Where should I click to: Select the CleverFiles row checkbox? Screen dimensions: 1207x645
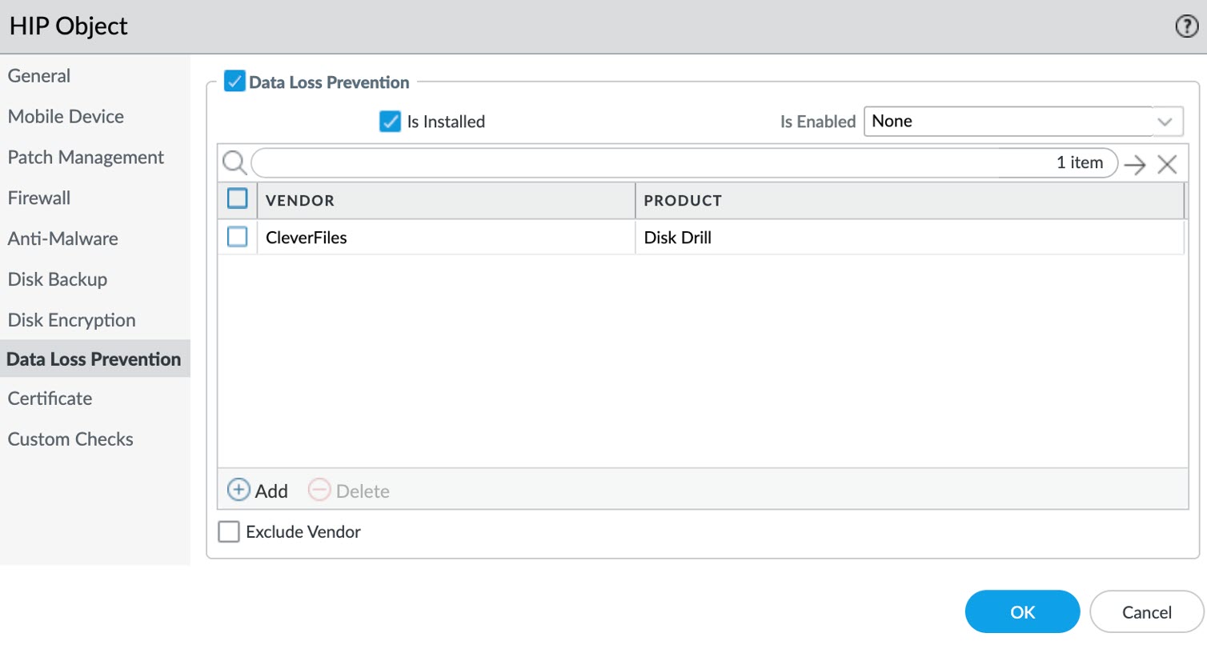[237, 237]
